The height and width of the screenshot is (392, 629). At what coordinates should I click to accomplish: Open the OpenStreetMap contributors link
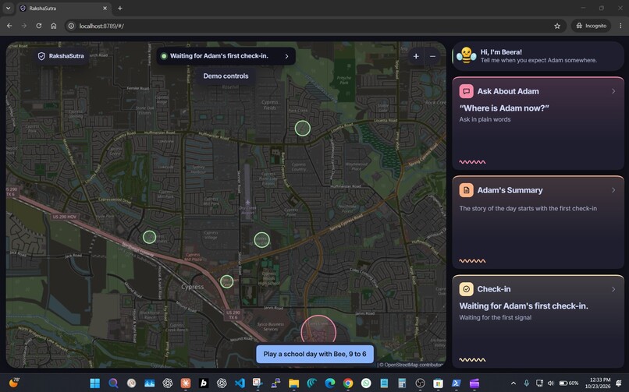pos(411,365)
